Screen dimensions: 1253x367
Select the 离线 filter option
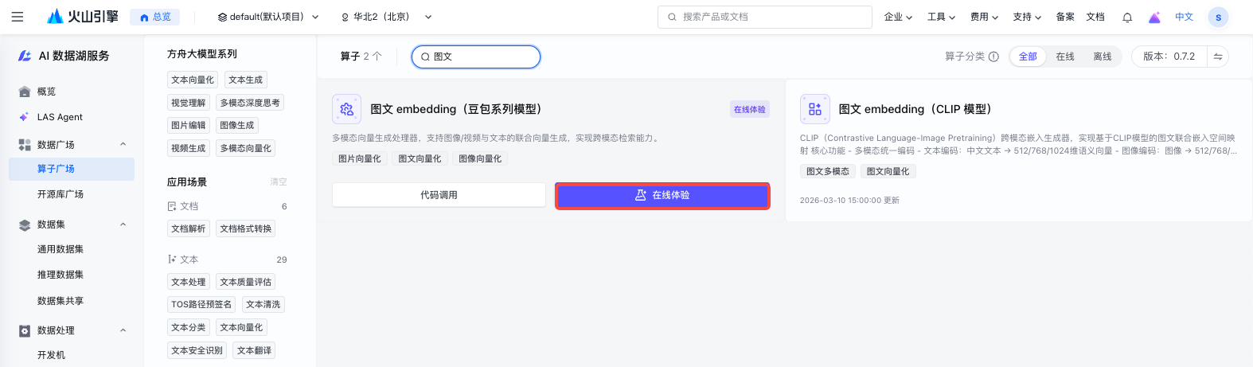point(1103,57)
